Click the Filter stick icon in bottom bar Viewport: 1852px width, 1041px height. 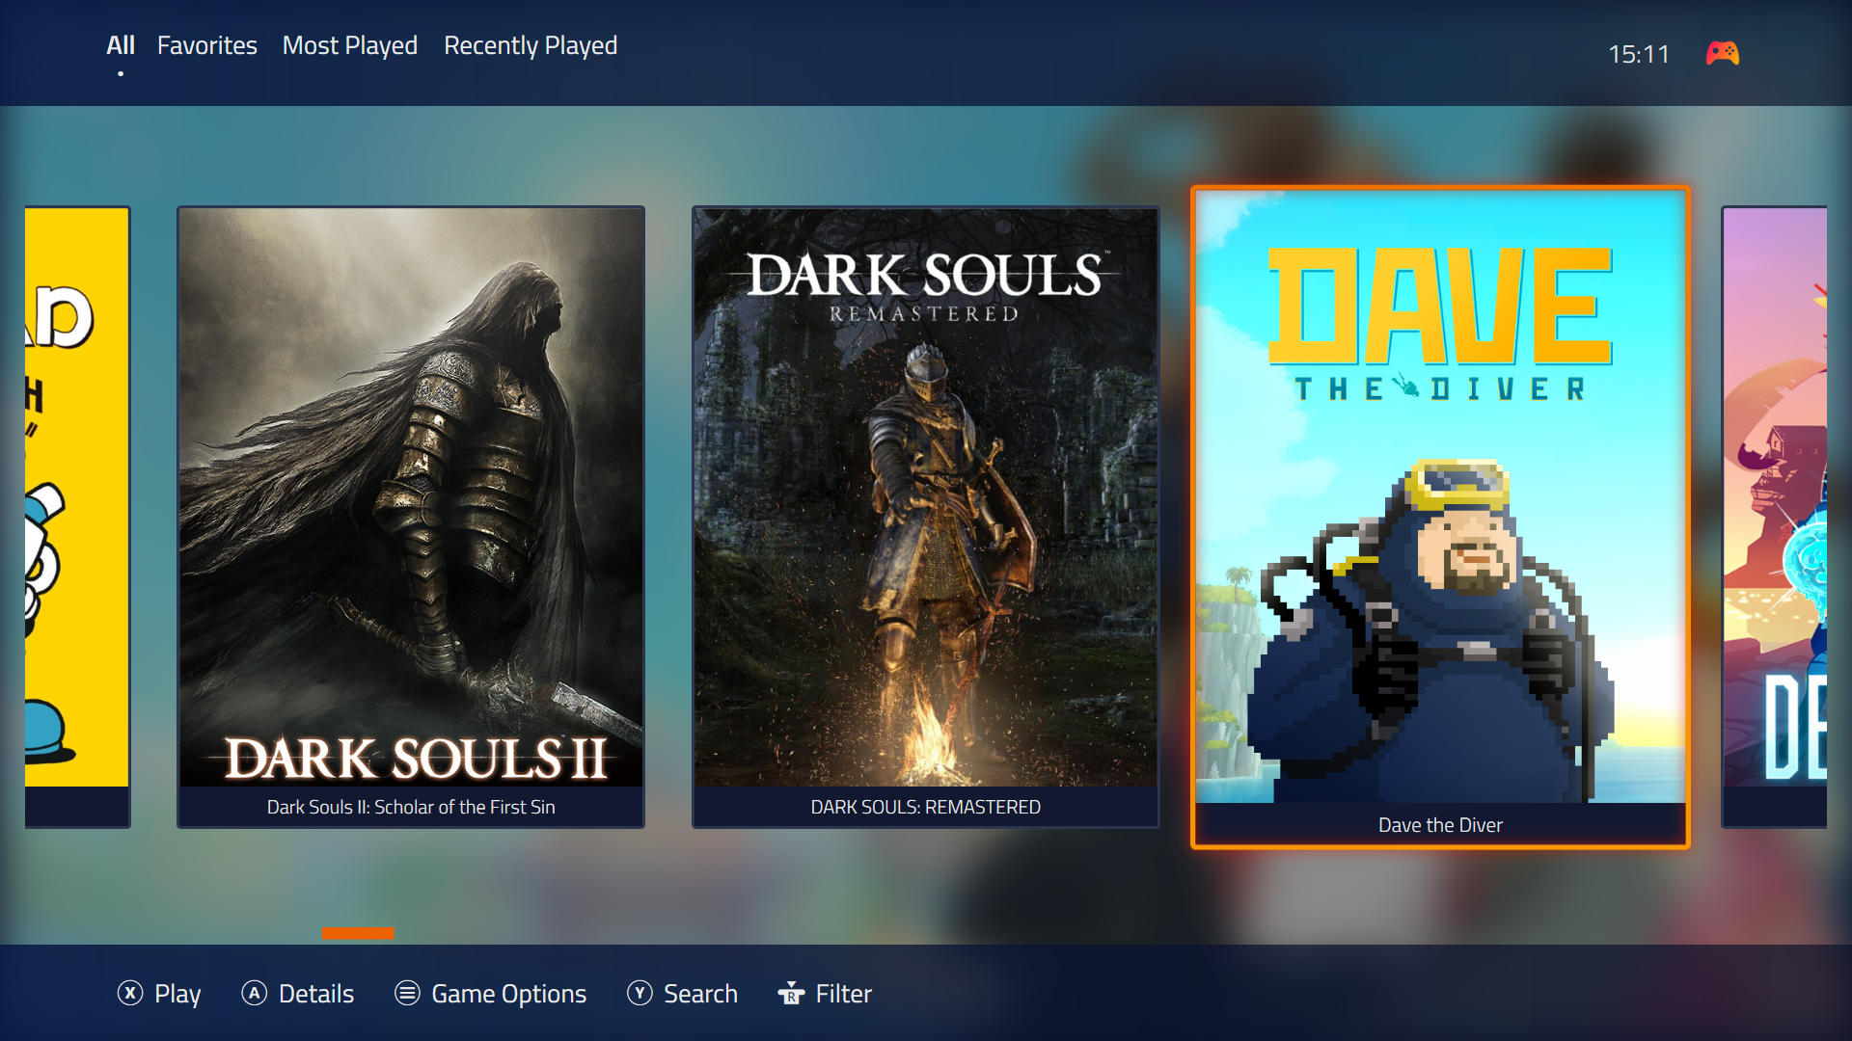(x=791, y=993)
